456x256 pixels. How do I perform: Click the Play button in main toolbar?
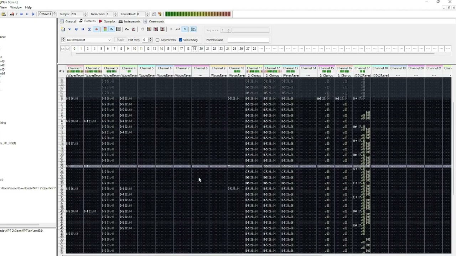point(33,14)
